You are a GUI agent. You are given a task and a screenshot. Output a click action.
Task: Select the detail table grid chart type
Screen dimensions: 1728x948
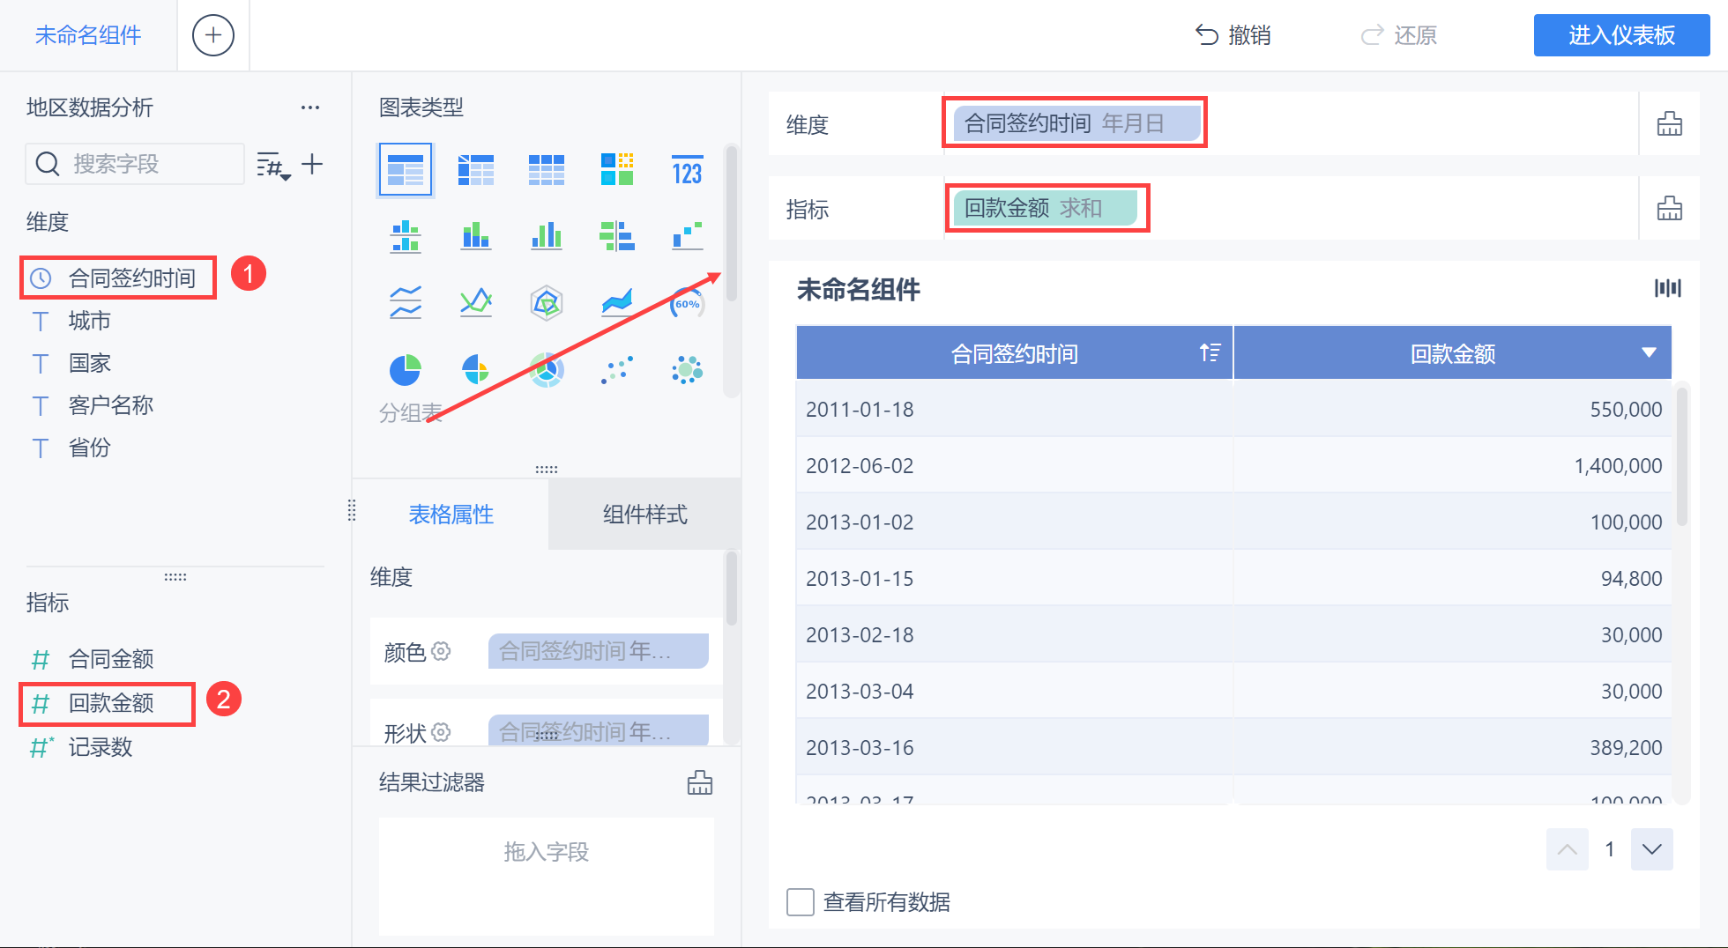click(x=547, y=169)
